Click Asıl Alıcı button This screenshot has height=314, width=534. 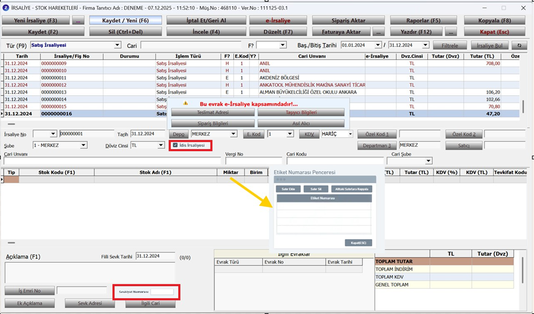click(x=301, y=123)
